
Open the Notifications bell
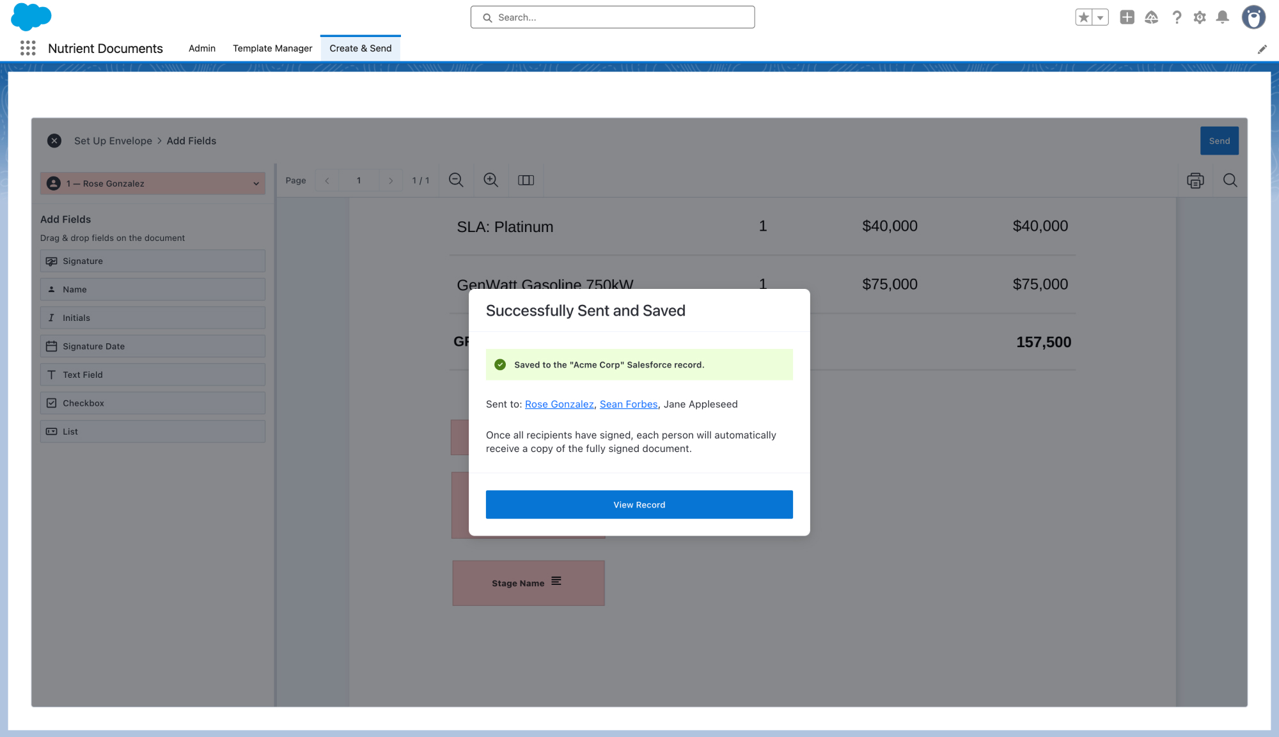[1222, 17]
